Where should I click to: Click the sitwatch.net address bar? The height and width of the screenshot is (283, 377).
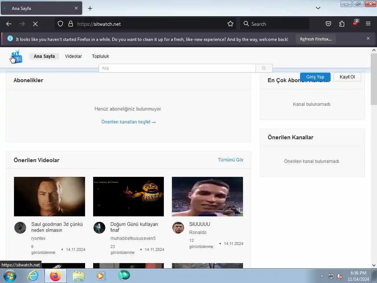[x=147, y=24]
